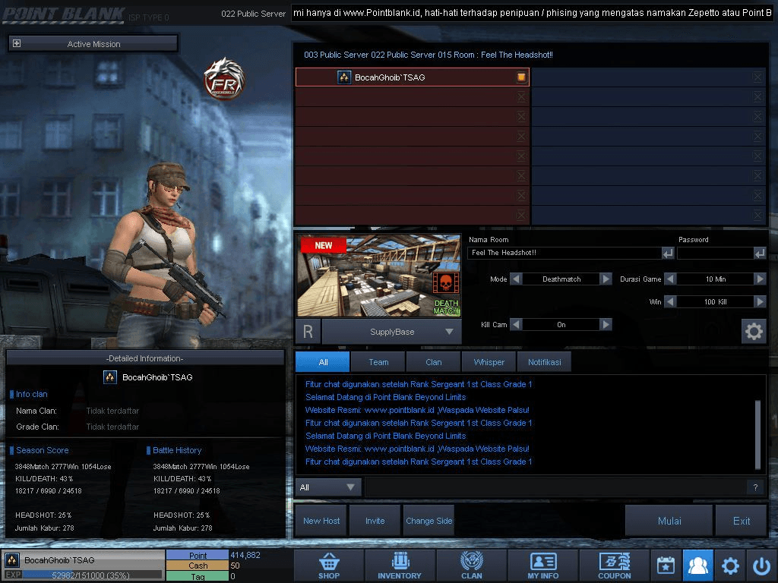Close last blue team slot

coord(757,215)
